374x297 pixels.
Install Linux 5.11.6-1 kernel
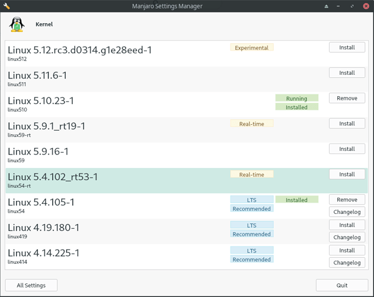pyautogui.click(x=347, y=72)
